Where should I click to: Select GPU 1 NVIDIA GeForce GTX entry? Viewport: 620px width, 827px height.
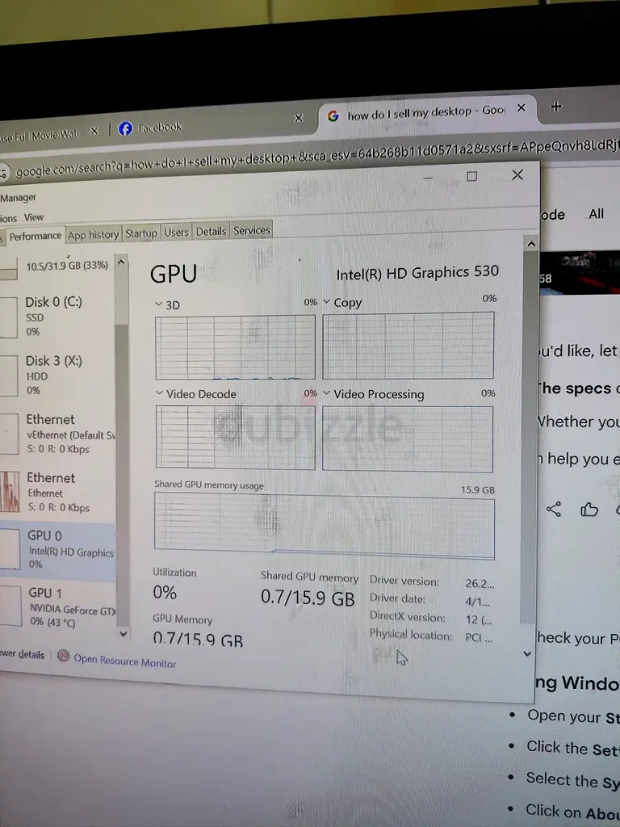[x=57, y=607]
